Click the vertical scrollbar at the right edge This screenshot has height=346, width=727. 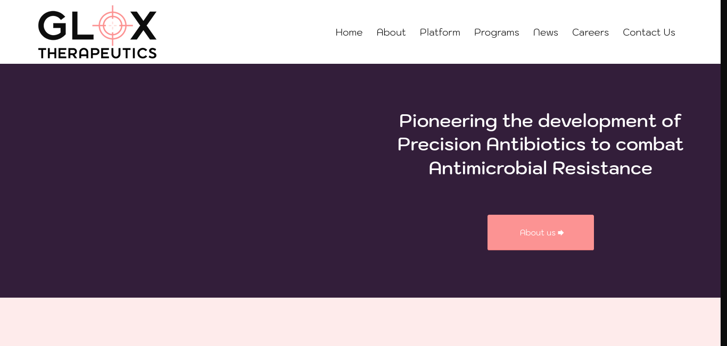724,159
